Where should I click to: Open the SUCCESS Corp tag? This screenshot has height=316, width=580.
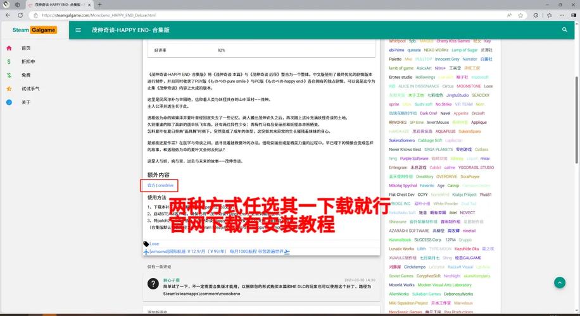[427, 240]
